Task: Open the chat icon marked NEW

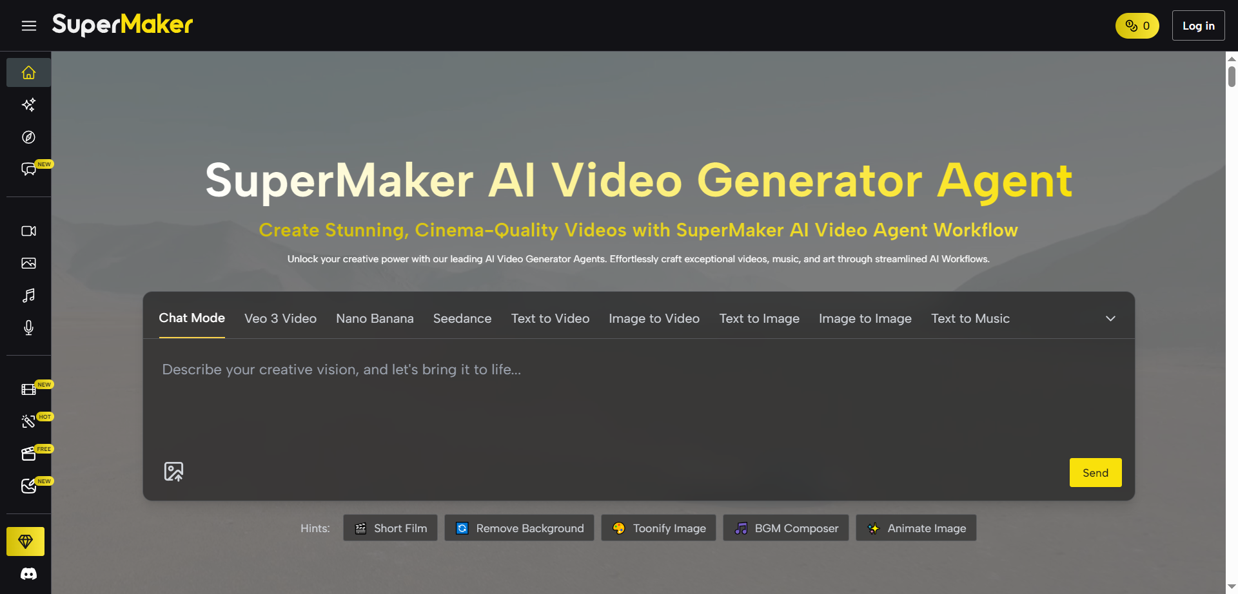Action: [28, 169]
